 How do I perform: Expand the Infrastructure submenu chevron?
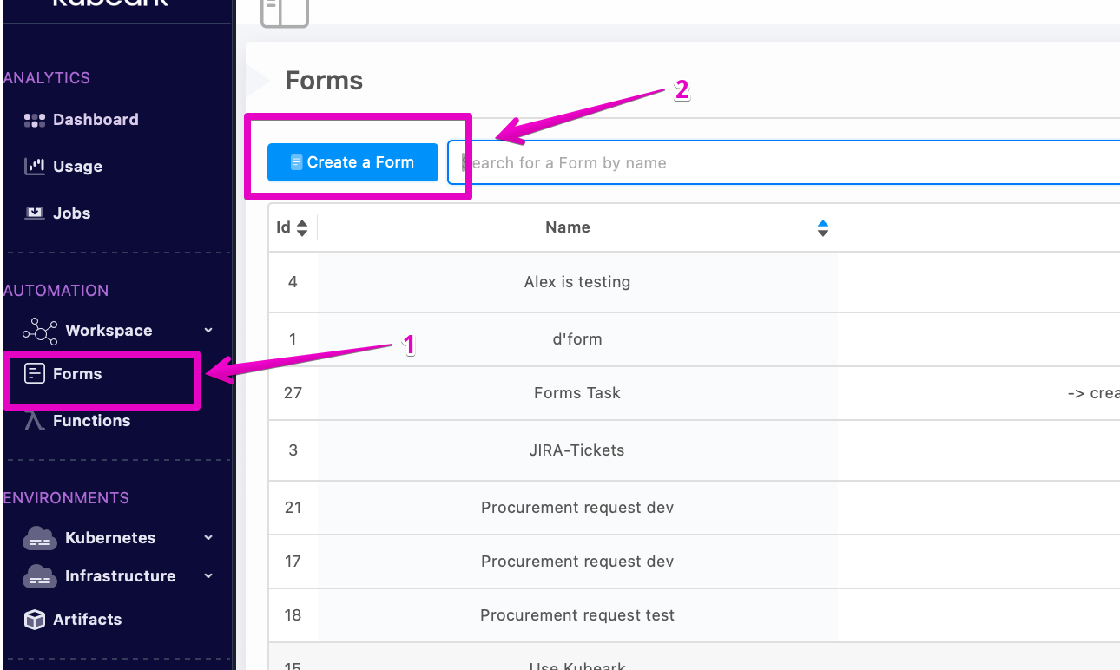(208, 576)
